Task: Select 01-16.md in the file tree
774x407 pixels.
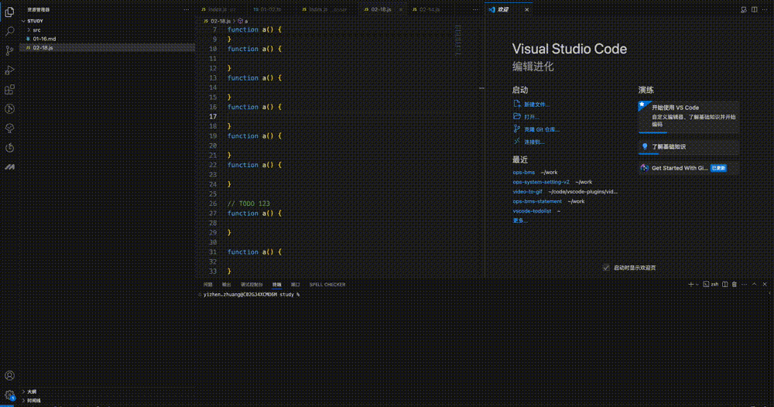Action: (x=107, y=39)
